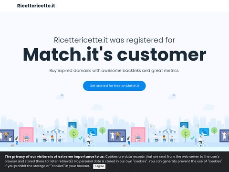Click the Match.it's customer headline
229x172 pixels.
click(x=114, y=54)
